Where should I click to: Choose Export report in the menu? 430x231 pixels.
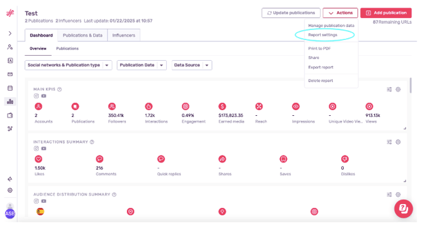coord(321,67)
